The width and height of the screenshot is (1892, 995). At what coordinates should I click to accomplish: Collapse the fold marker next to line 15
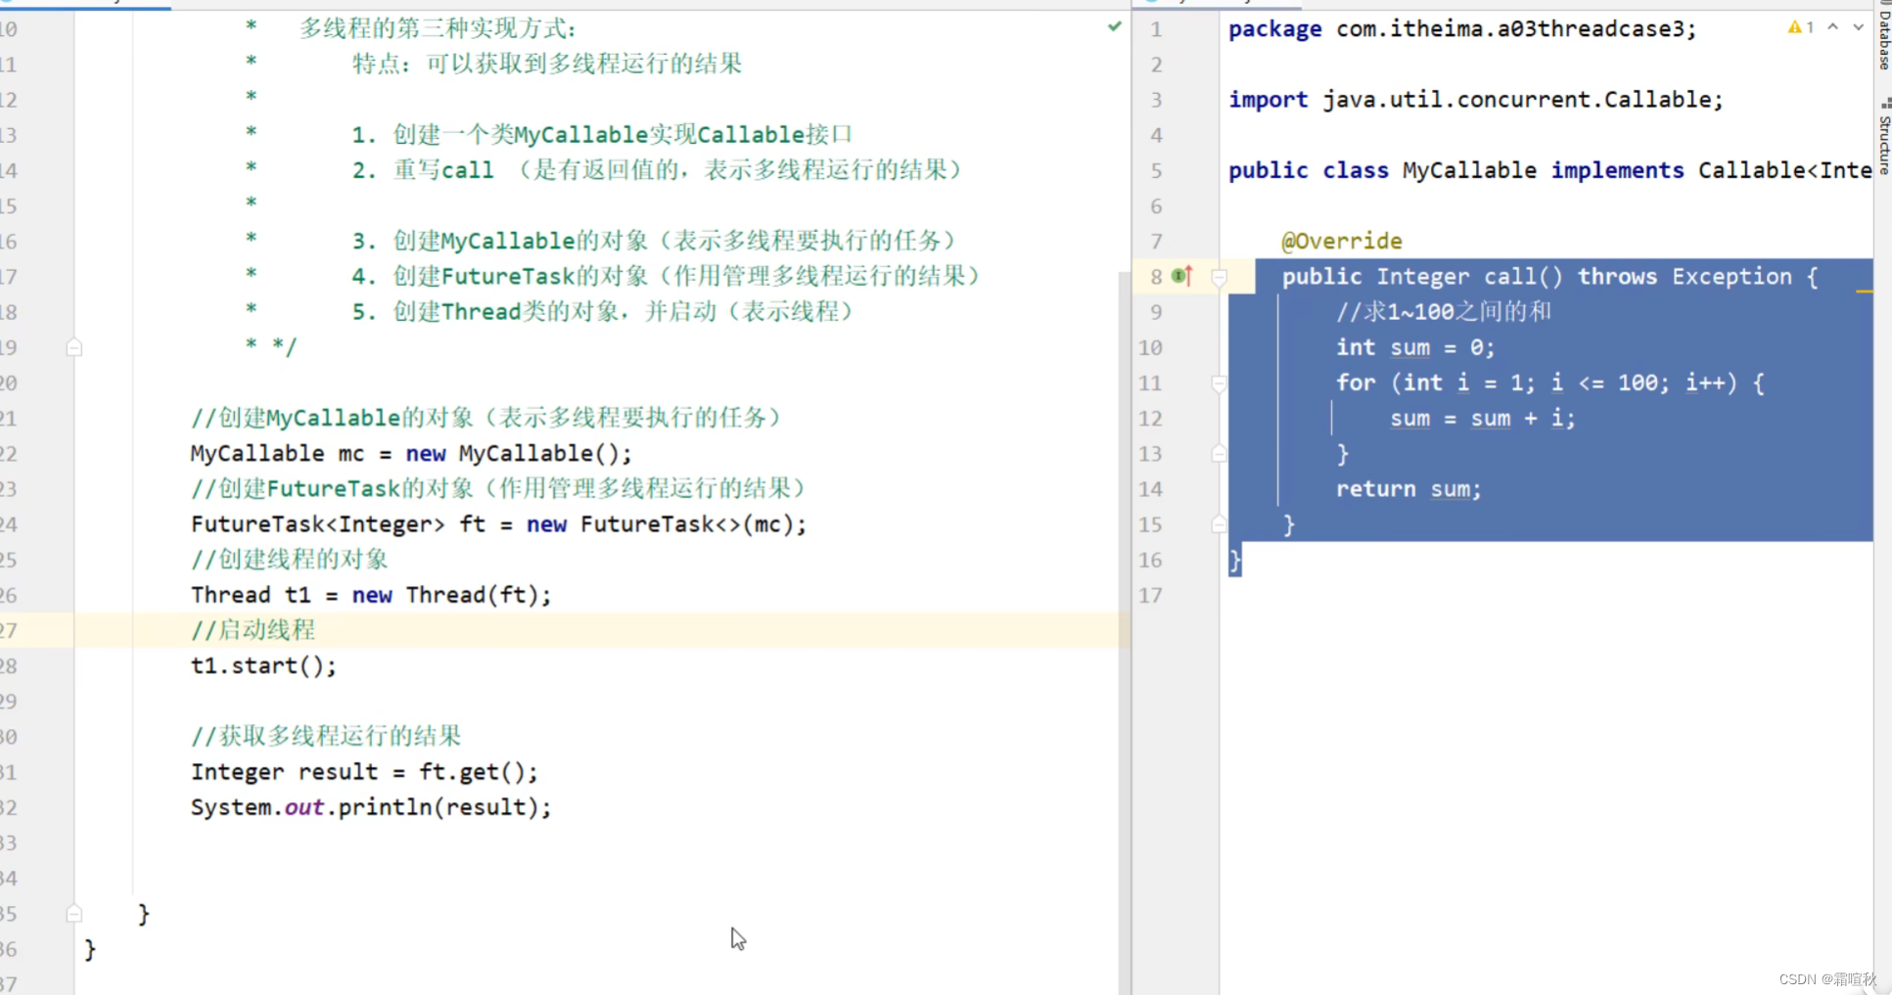pyautogui.click(x=1219, y=524)
